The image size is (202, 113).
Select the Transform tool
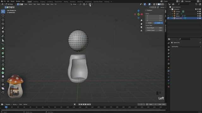[3, 32]
